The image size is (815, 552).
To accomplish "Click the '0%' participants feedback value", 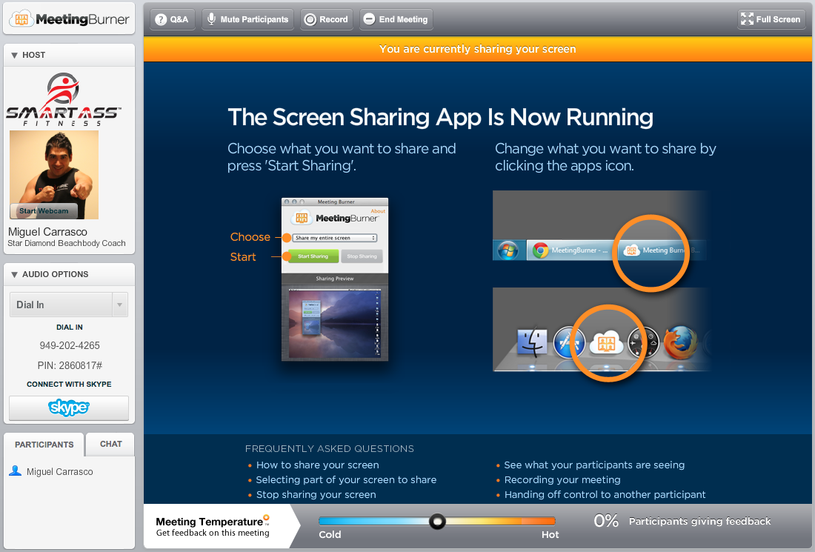I will 606,521.
